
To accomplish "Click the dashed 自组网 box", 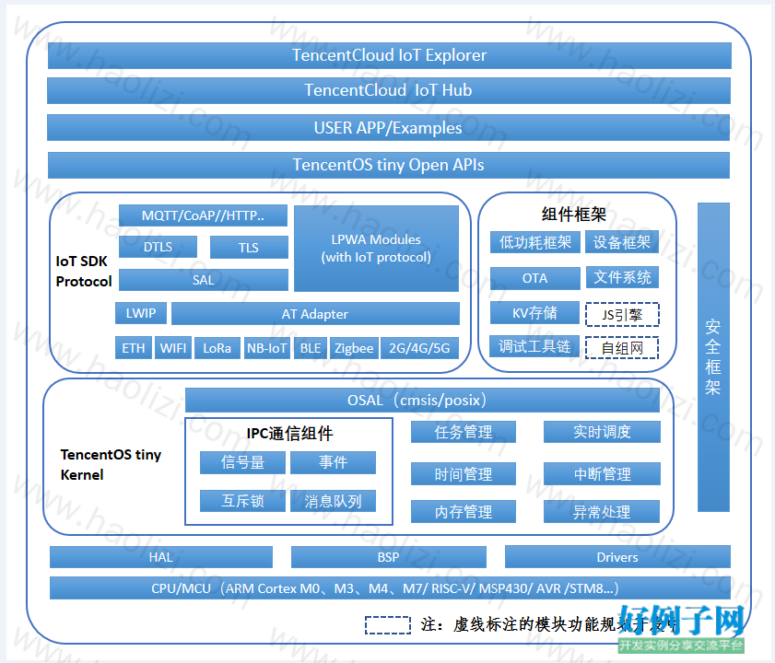I will click(622, 348).
